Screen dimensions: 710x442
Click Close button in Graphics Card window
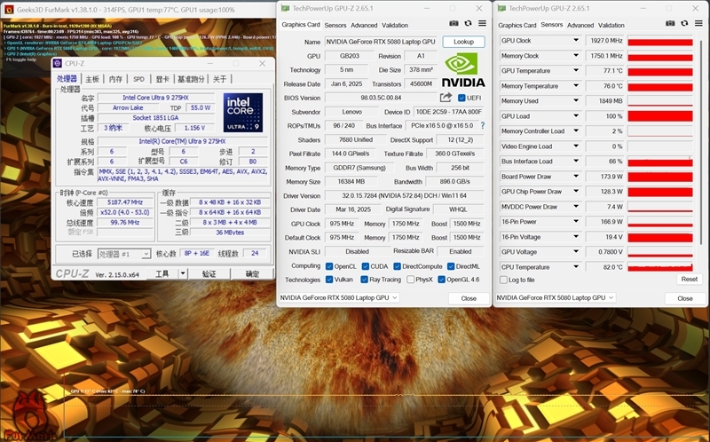(469, 298)
